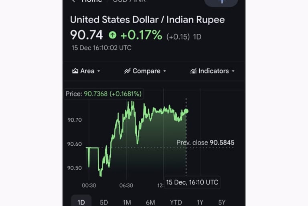308x206 pixels.
Task: Open the Area chart style dropdown arrow
Action: pos(99,71)
